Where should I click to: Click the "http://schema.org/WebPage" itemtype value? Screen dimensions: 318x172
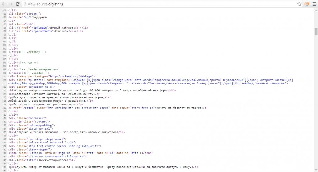point(71,77)
